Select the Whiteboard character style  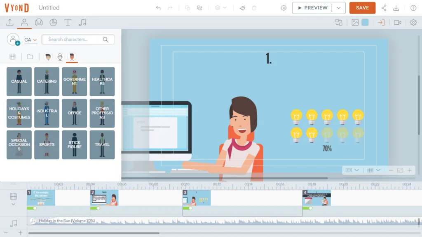60,57
